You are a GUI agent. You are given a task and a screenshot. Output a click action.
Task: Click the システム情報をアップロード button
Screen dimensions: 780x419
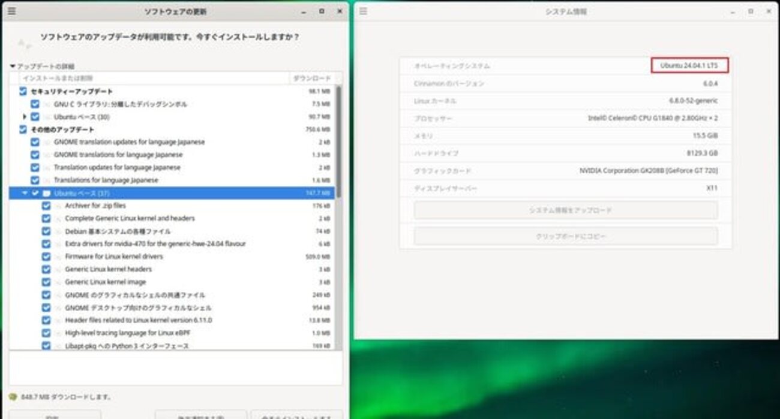point(566,210)
